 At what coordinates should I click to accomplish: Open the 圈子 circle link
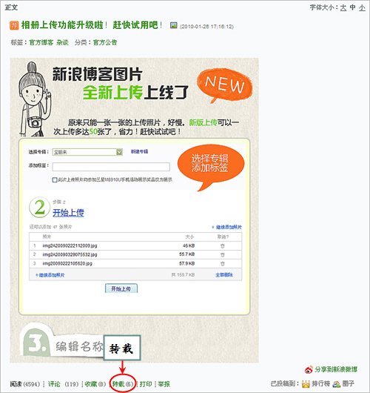click(x=349, y=383)
